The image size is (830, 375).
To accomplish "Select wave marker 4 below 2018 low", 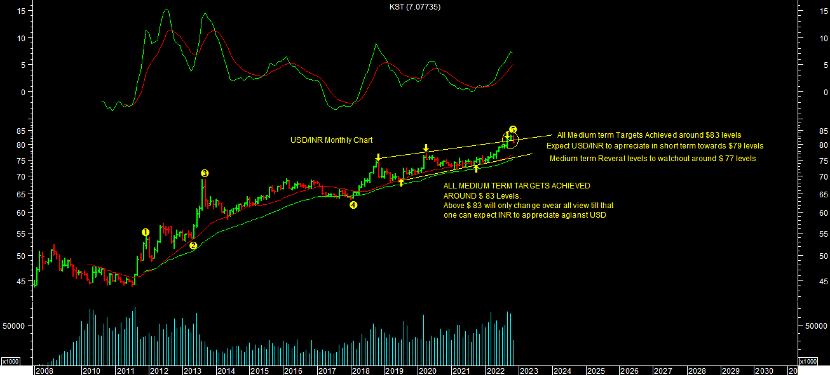I will [x=353, y=205].
